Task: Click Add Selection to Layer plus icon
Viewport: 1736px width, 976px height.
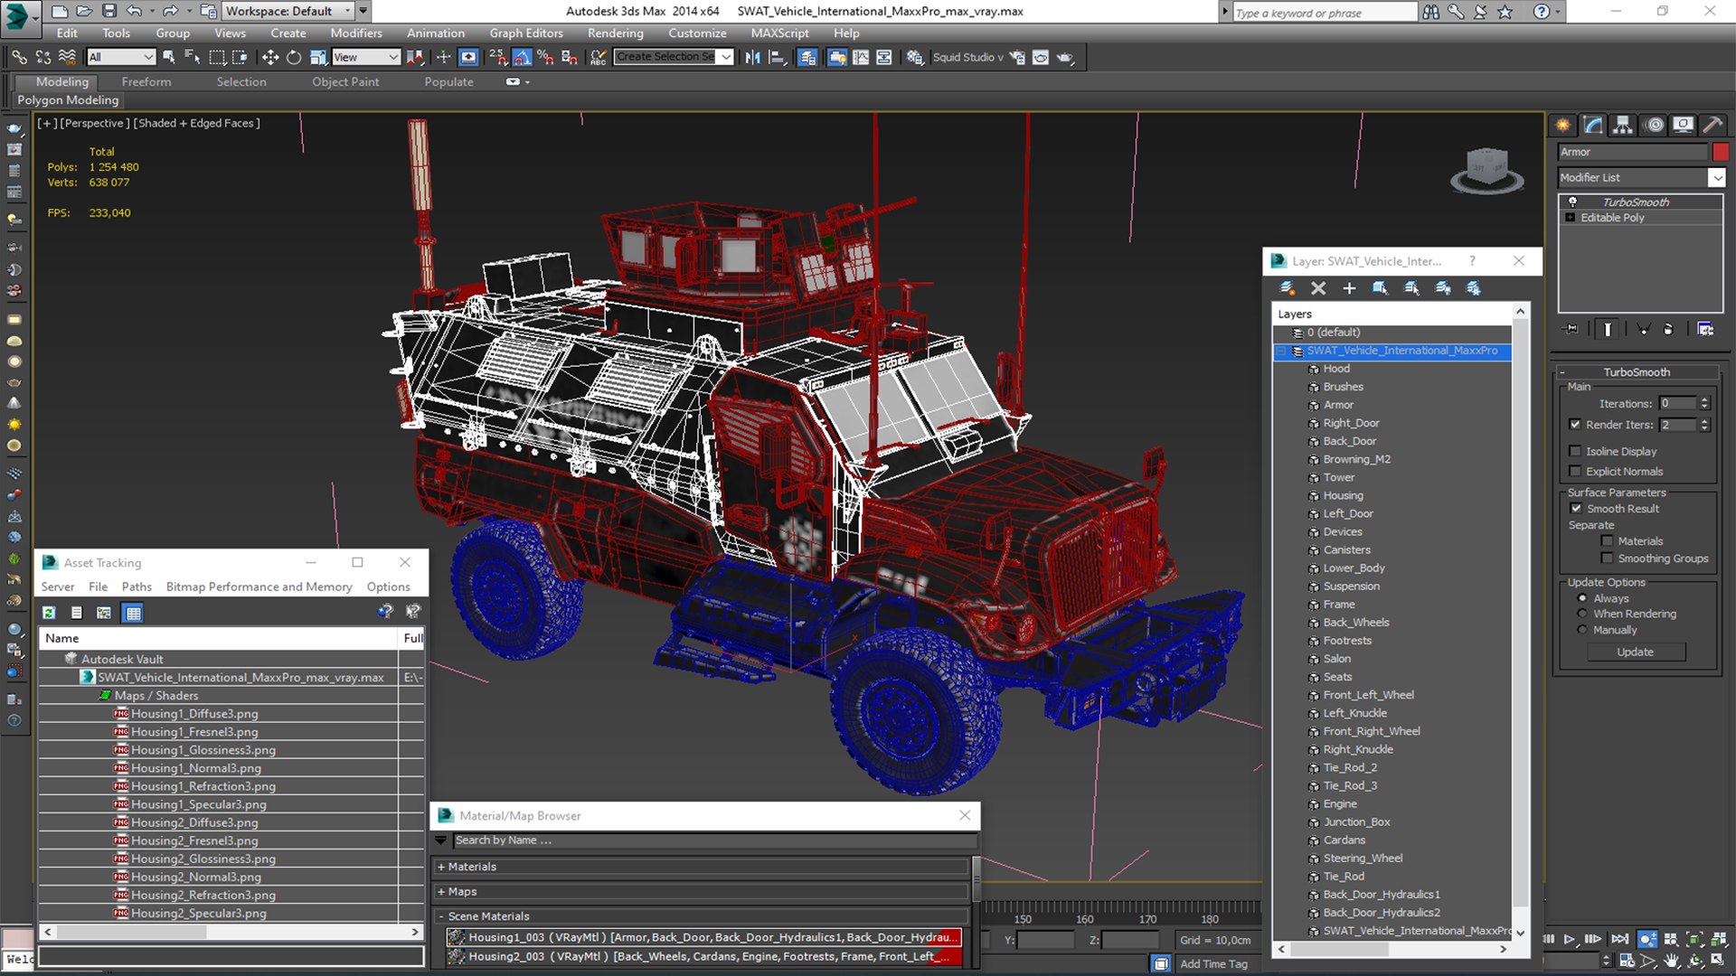Action: 1349,288
